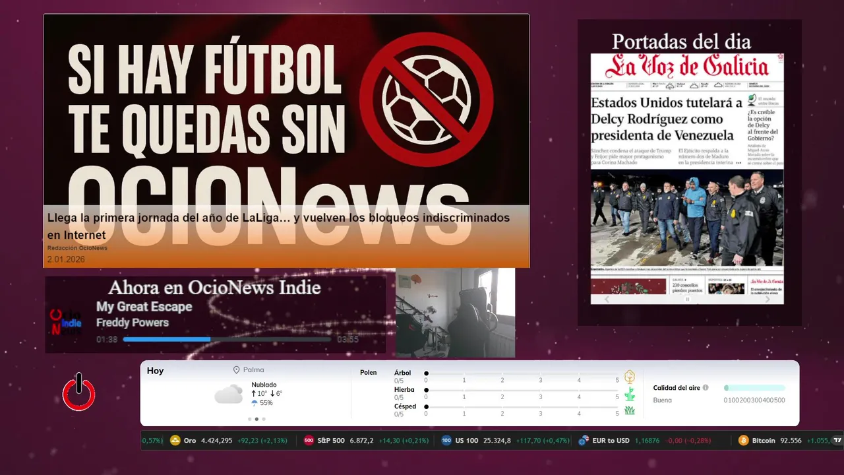Viewport: 844px width, 475px height.
Task: Click the 'Calidad del aire' label
Action: (677, 388)
